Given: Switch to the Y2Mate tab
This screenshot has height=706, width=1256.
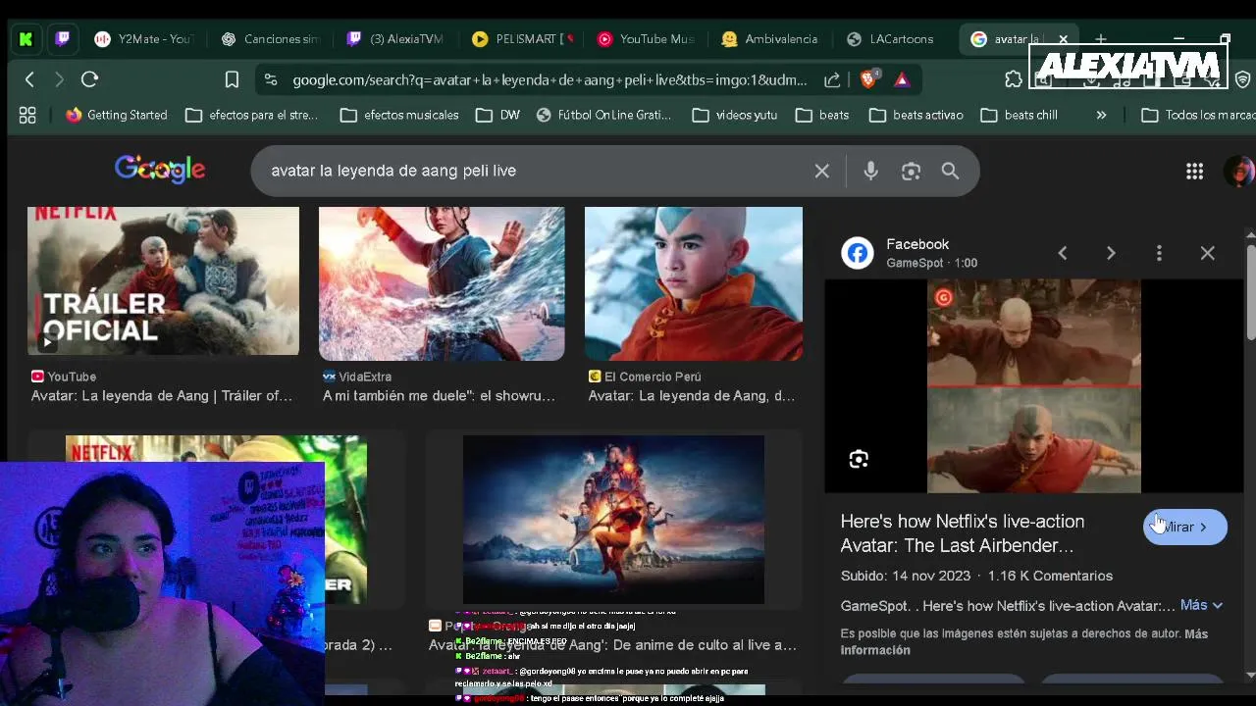Looking at the screenshot, I should (143, 39).
